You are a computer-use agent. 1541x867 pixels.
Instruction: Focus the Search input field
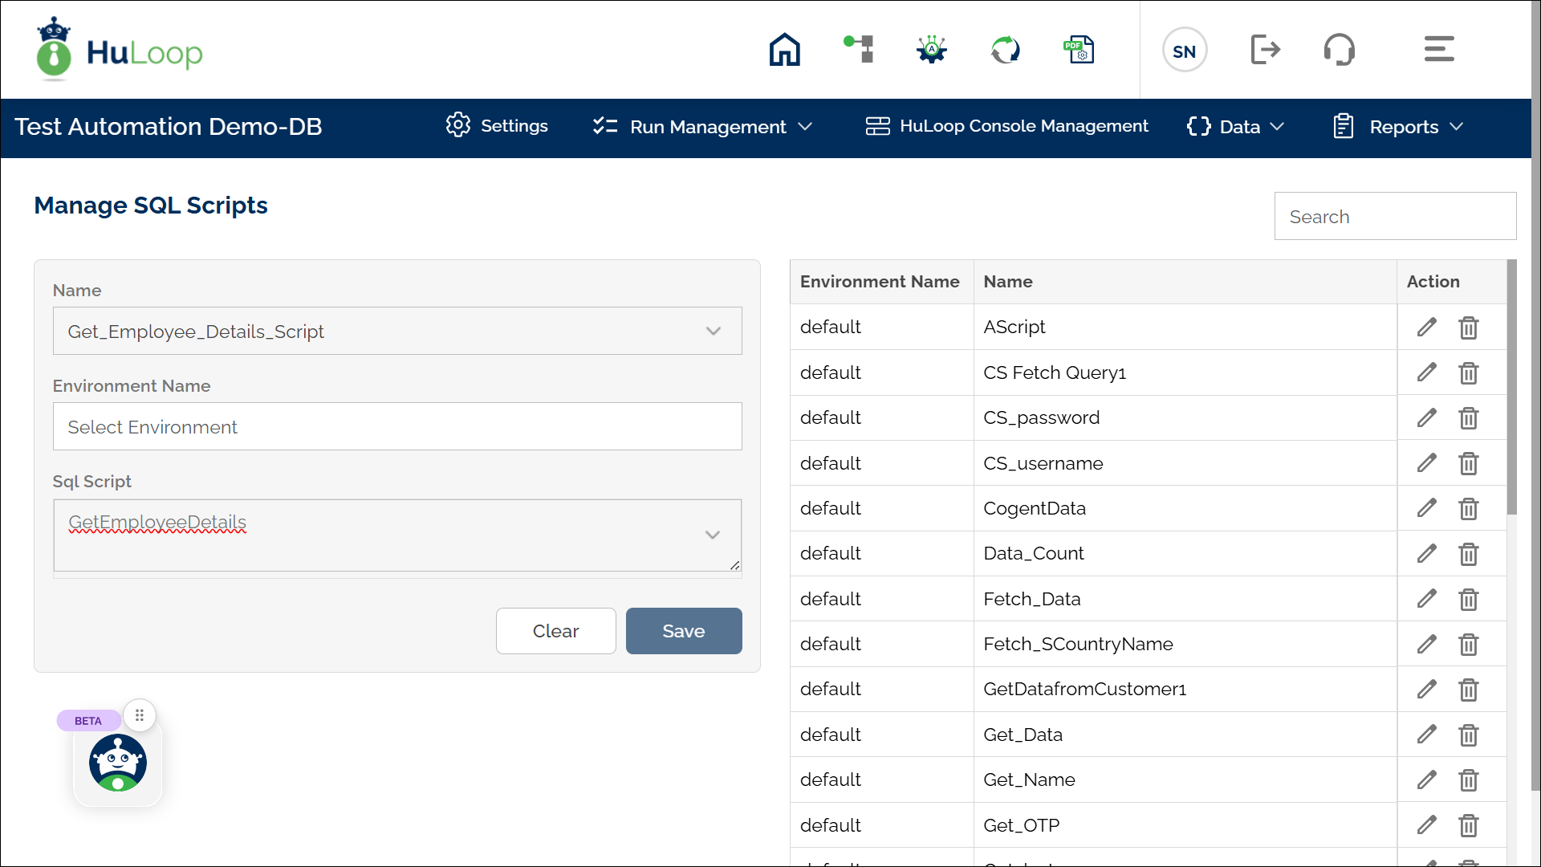tap(1394, 217)
